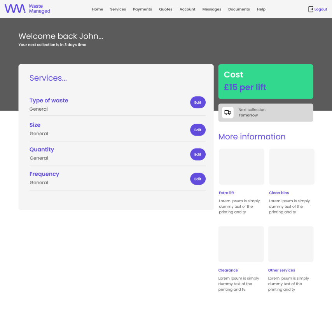Viewport: 332px width, 330px height.
Task: Open the Home menu item
Action: click(x=98, y=9)
